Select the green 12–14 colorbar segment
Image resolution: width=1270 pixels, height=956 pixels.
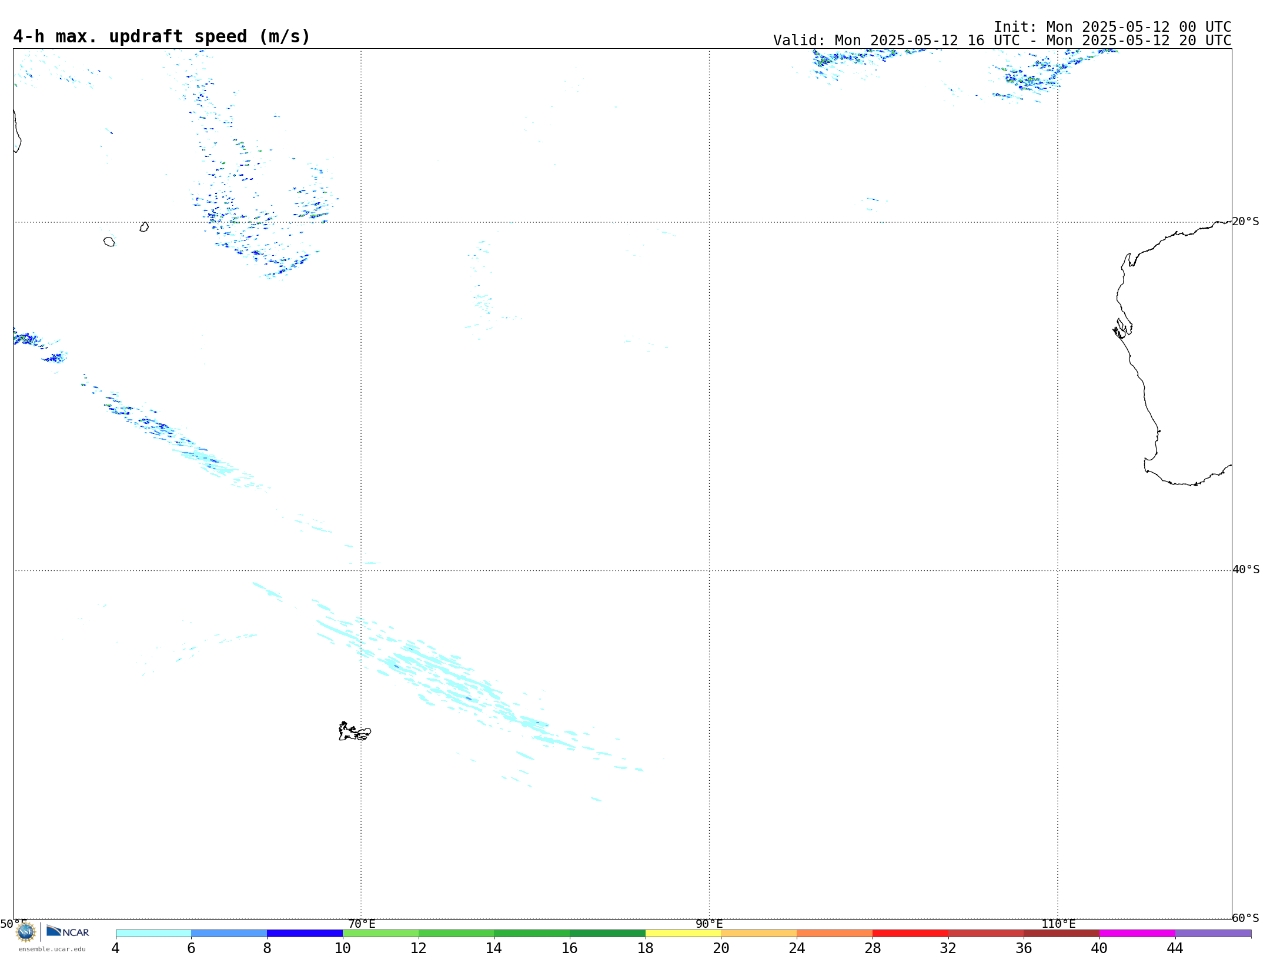[456, 934]
